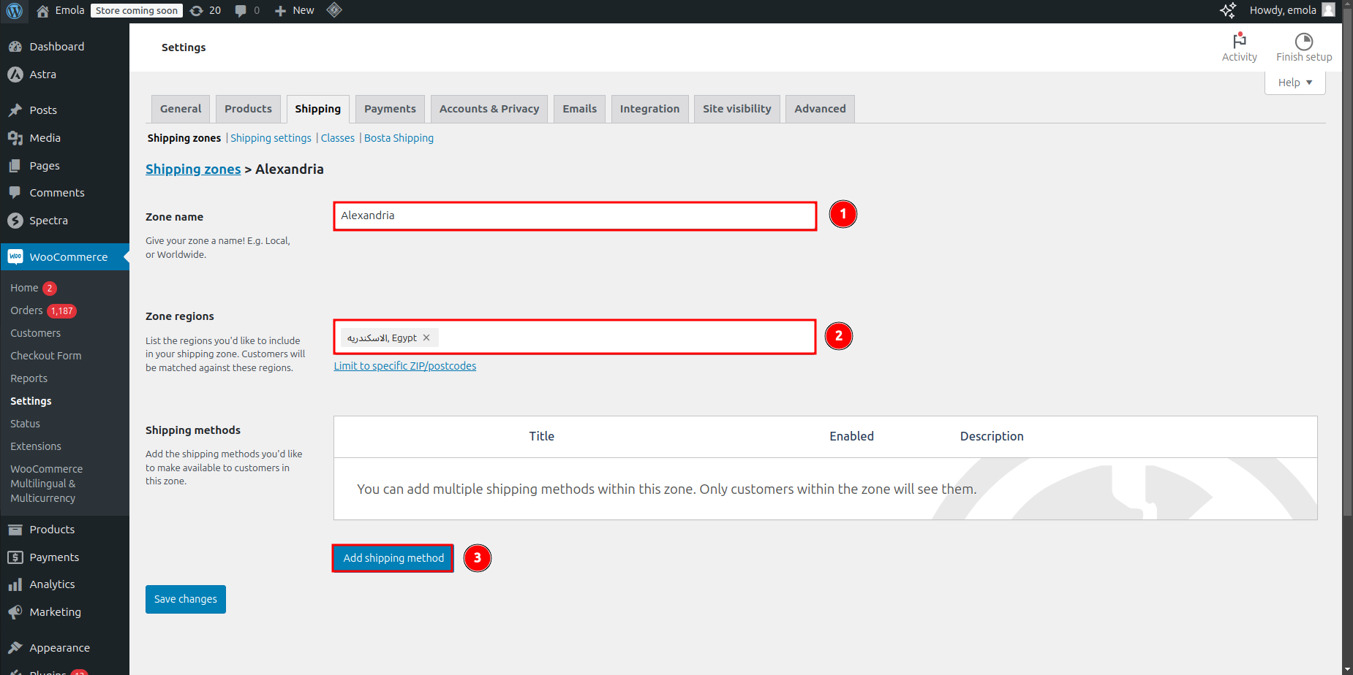The image size is (1353, 675).
Task: Click the Finish setup progress icon
Action: [x=1304, y=41]
